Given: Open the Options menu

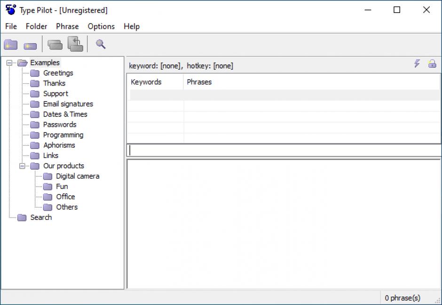Looking at the screenshot, I should [x=101, y=26].
